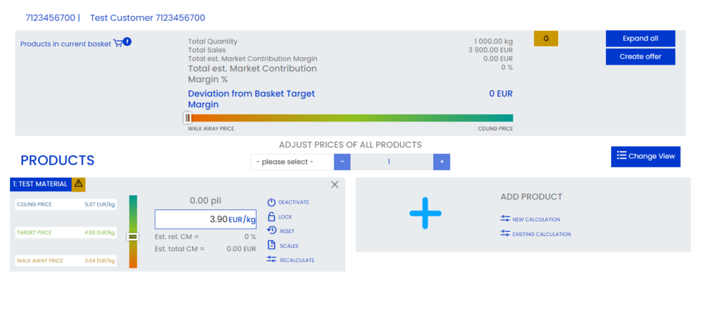Choose Existing Calculation
720x314 pixels.
pos(535,234)
